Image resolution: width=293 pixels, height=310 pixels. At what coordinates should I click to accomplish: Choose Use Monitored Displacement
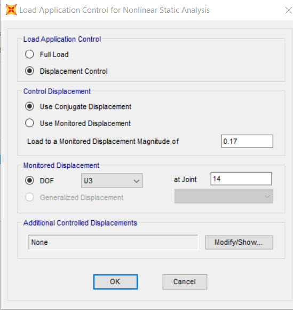[29, 123]
